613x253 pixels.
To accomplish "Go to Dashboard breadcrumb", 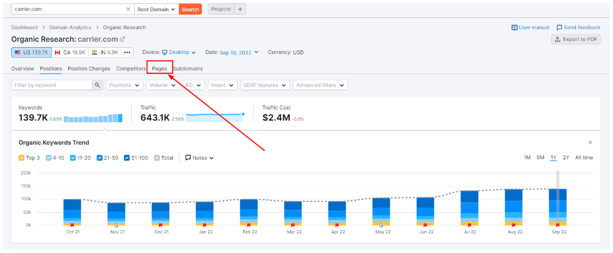I will click(x=25, y=27).
